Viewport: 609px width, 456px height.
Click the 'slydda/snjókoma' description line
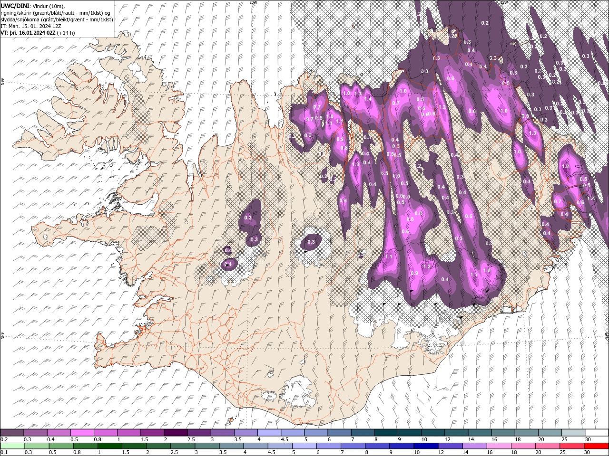57,19
